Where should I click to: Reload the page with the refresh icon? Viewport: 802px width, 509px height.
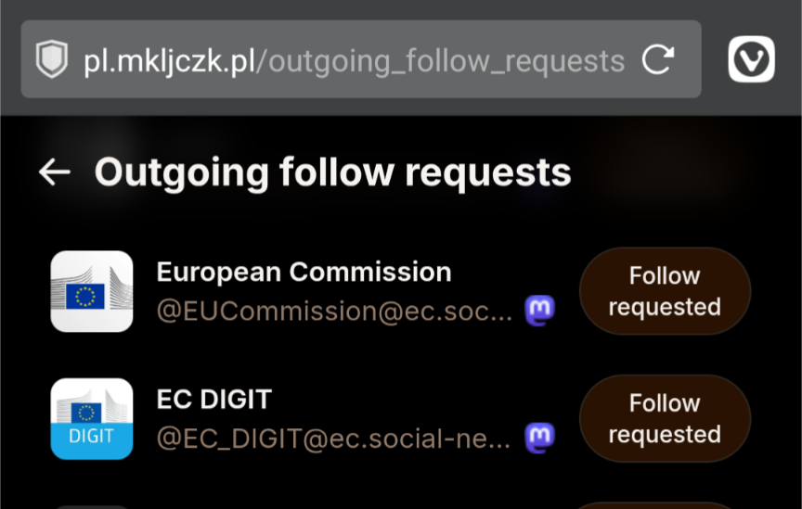tap(657, 60)
